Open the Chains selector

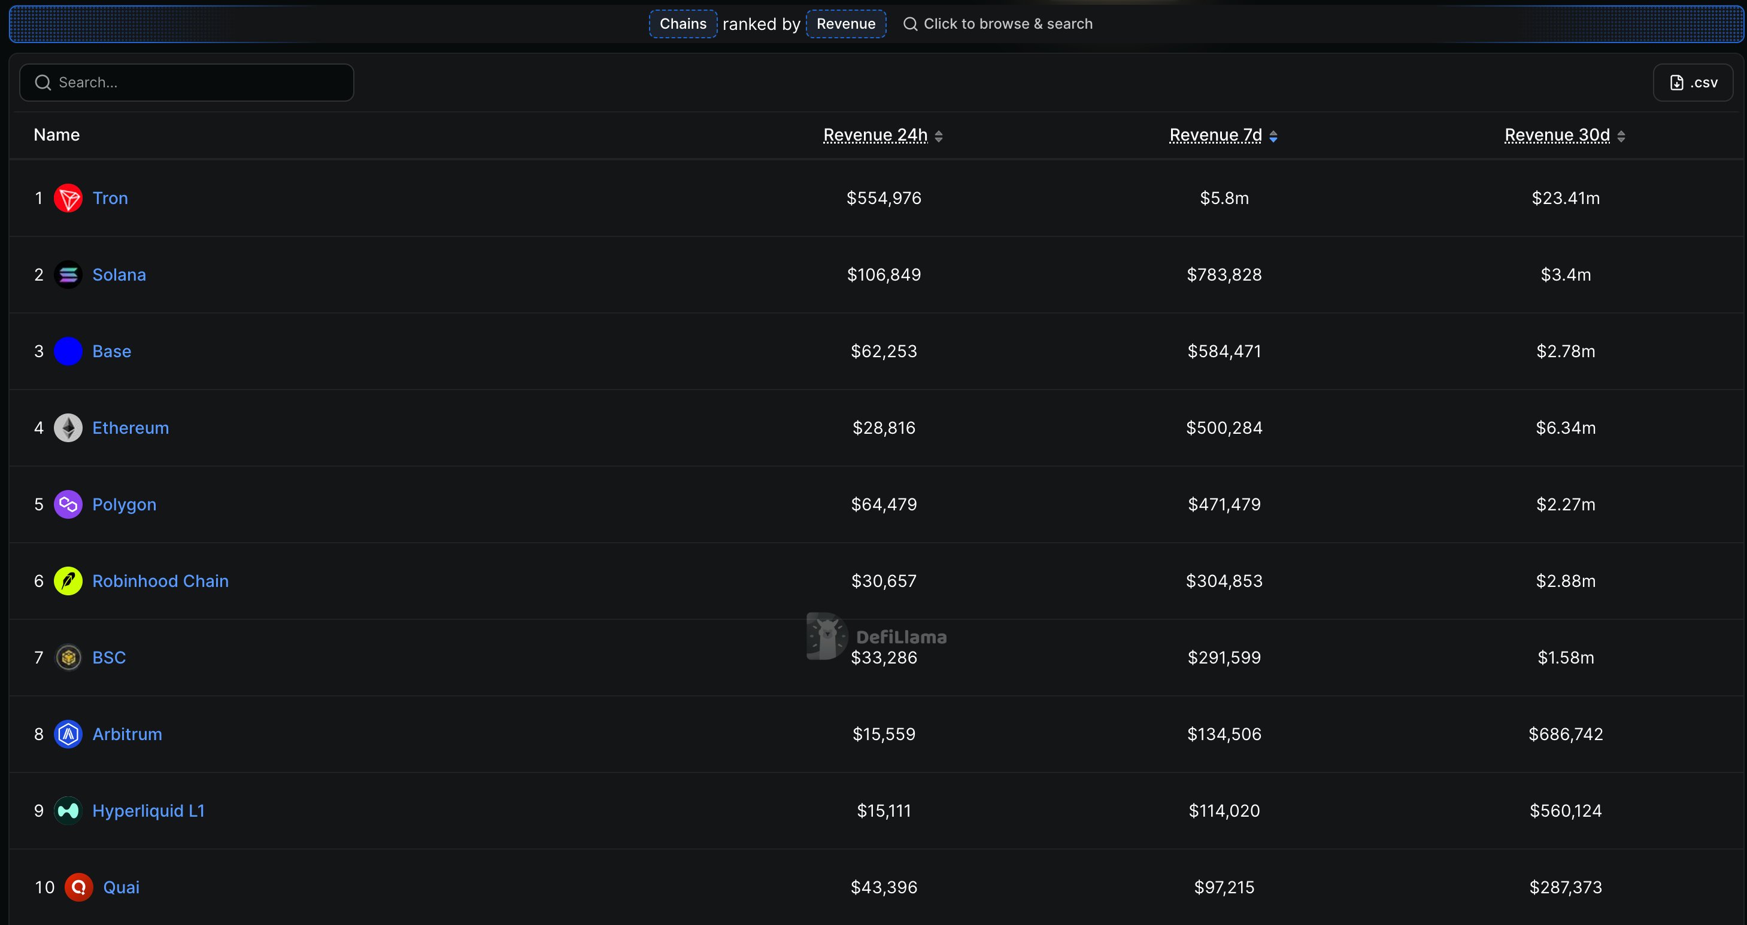pos(683,24)
